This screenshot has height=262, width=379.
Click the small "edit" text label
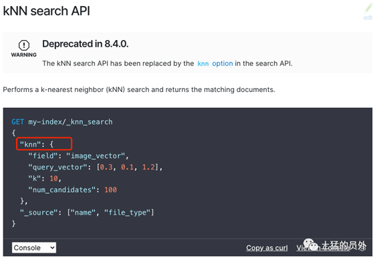pos(368,17)
